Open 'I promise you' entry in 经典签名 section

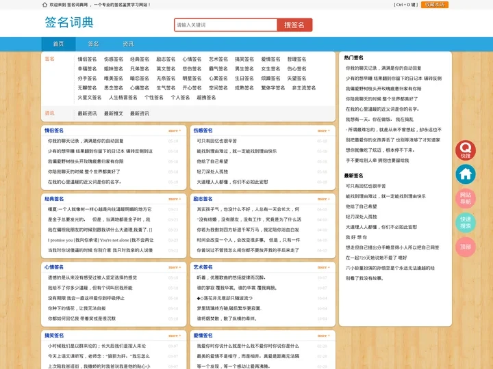click(x=101, y=240)
